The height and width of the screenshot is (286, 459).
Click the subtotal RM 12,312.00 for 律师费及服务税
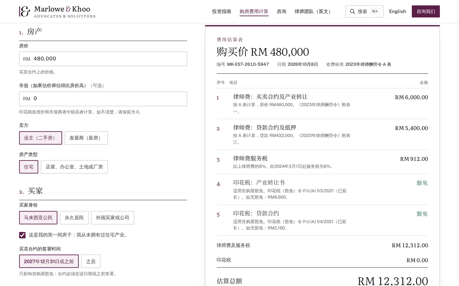point(410,245)
